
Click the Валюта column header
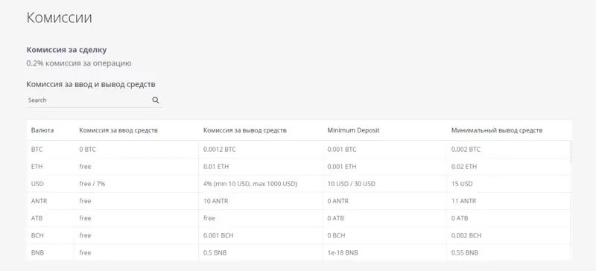pos(42,130)
